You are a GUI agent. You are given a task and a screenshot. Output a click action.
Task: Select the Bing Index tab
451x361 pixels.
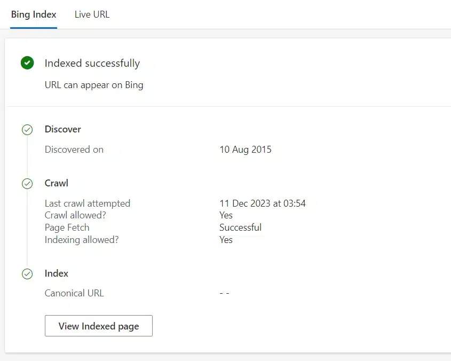click(34, 14)
